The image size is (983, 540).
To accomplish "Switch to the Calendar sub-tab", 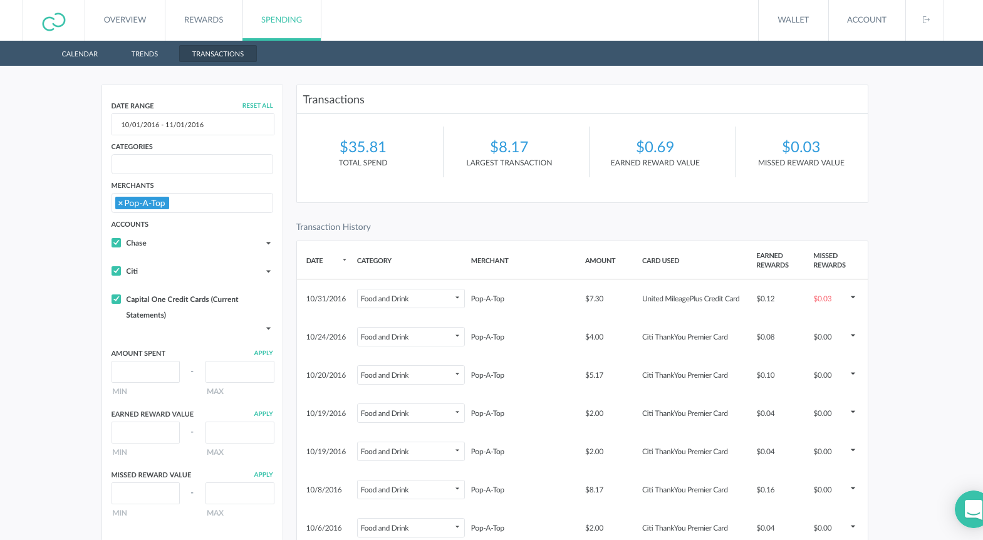I will pos(80,54).
